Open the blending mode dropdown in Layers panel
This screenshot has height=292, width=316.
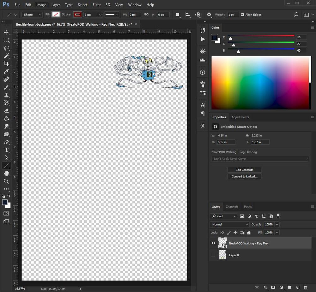229,224
